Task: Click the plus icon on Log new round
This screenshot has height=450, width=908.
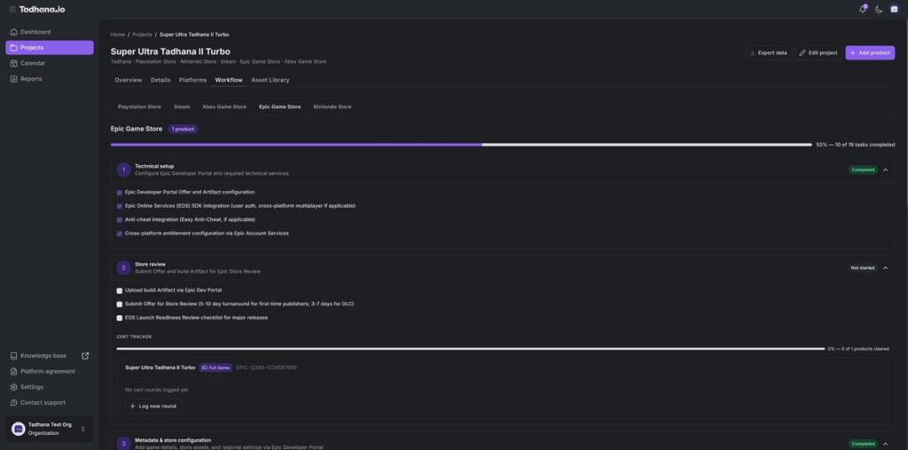Action: pos(133,406)
